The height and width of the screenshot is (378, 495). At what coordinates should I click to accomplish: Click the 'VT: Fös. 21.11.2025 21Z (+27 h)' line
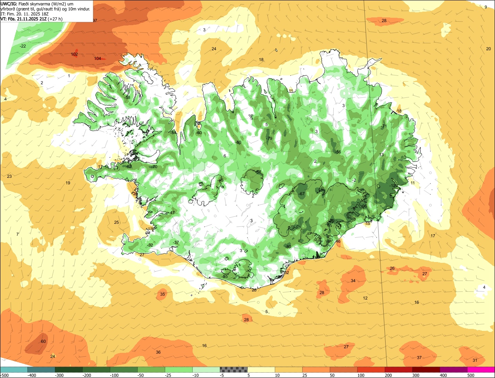click(32, 19)
